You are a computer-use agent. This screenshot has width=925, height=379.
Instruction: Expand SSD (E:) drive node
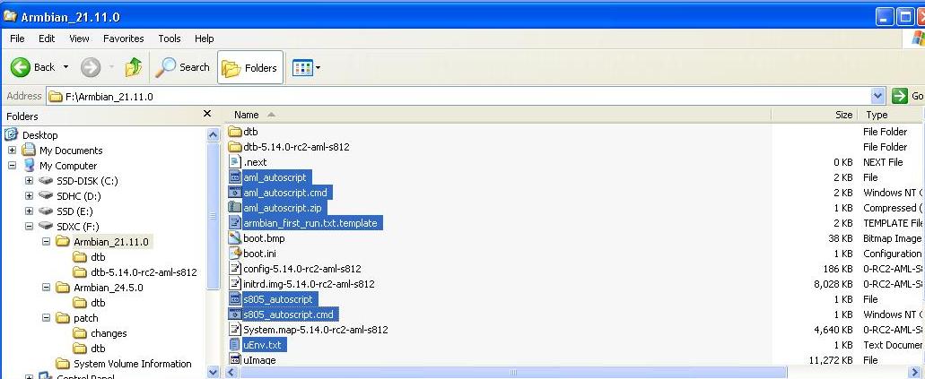click(29, 211)
